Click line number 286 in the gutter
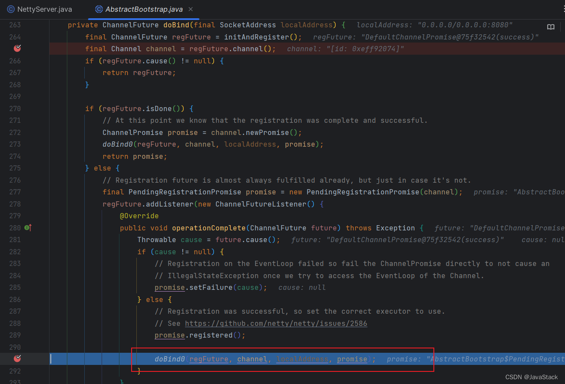Image resolution: width=565 pixels, height=384 pixels. pyautogui.click(x=15, y=299)
